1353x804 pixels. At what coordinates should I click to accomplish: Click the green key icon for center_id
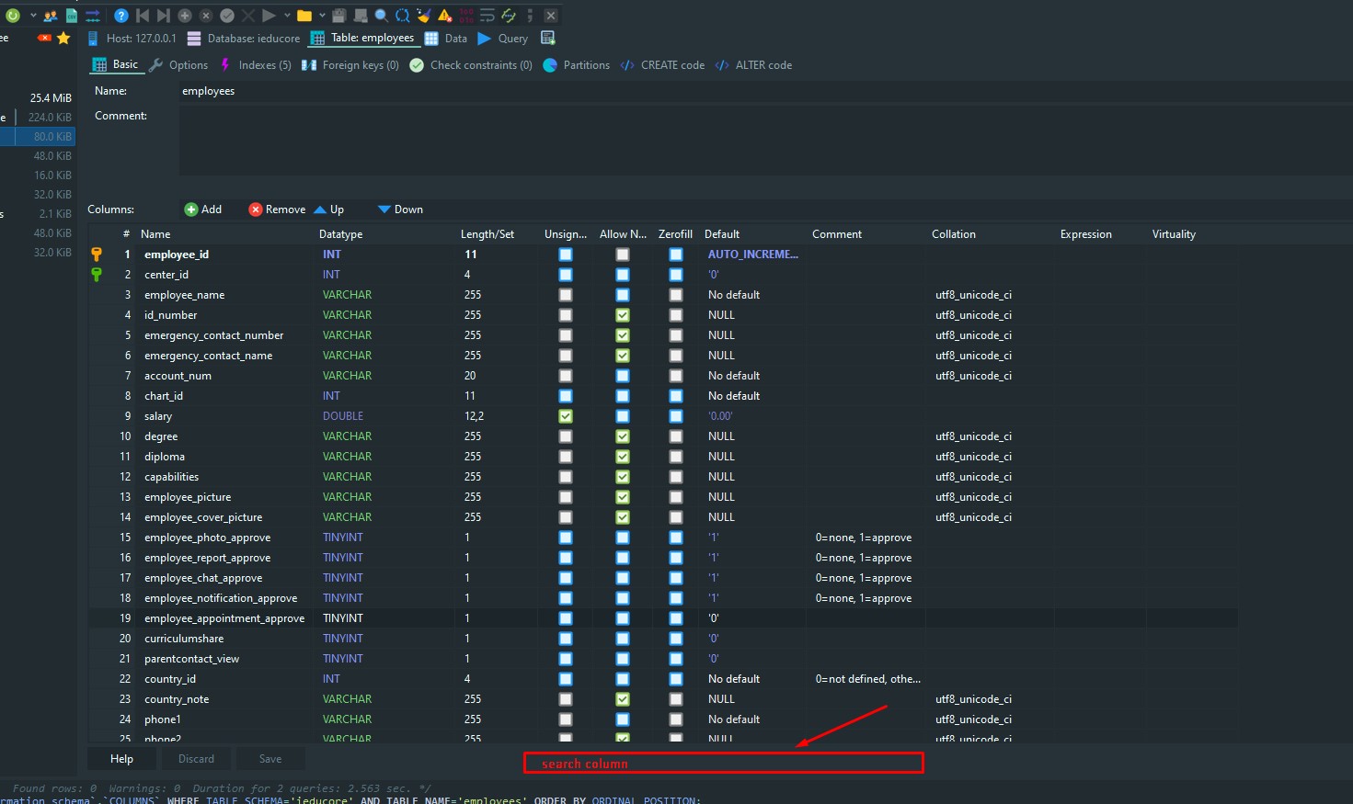97,275
